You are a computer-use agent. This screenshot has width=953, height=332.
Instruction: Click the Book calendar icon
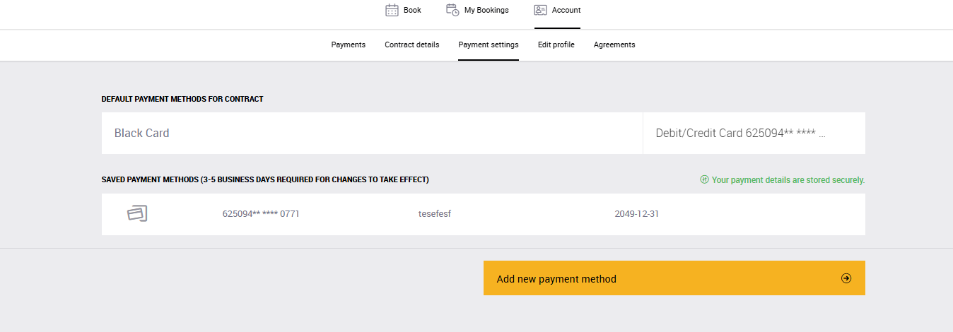pos(392,10)
